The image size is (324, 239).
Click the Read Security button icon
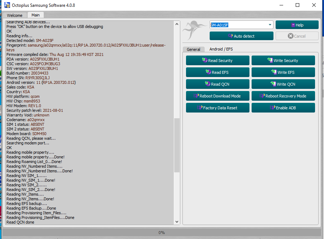[205, 61]
